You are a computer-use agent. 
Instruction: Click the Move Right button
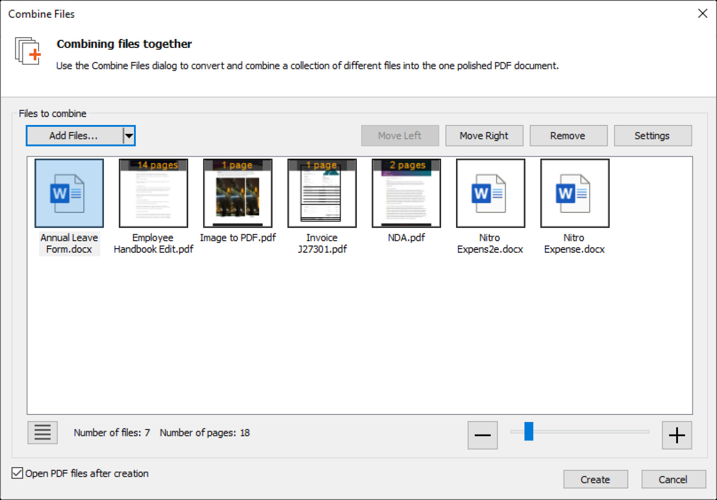pos(484,135)
